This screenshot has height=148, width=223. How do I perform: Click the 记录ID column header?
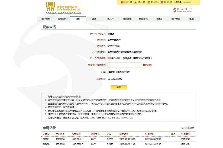pyautogui.click(x=46, y=134)
